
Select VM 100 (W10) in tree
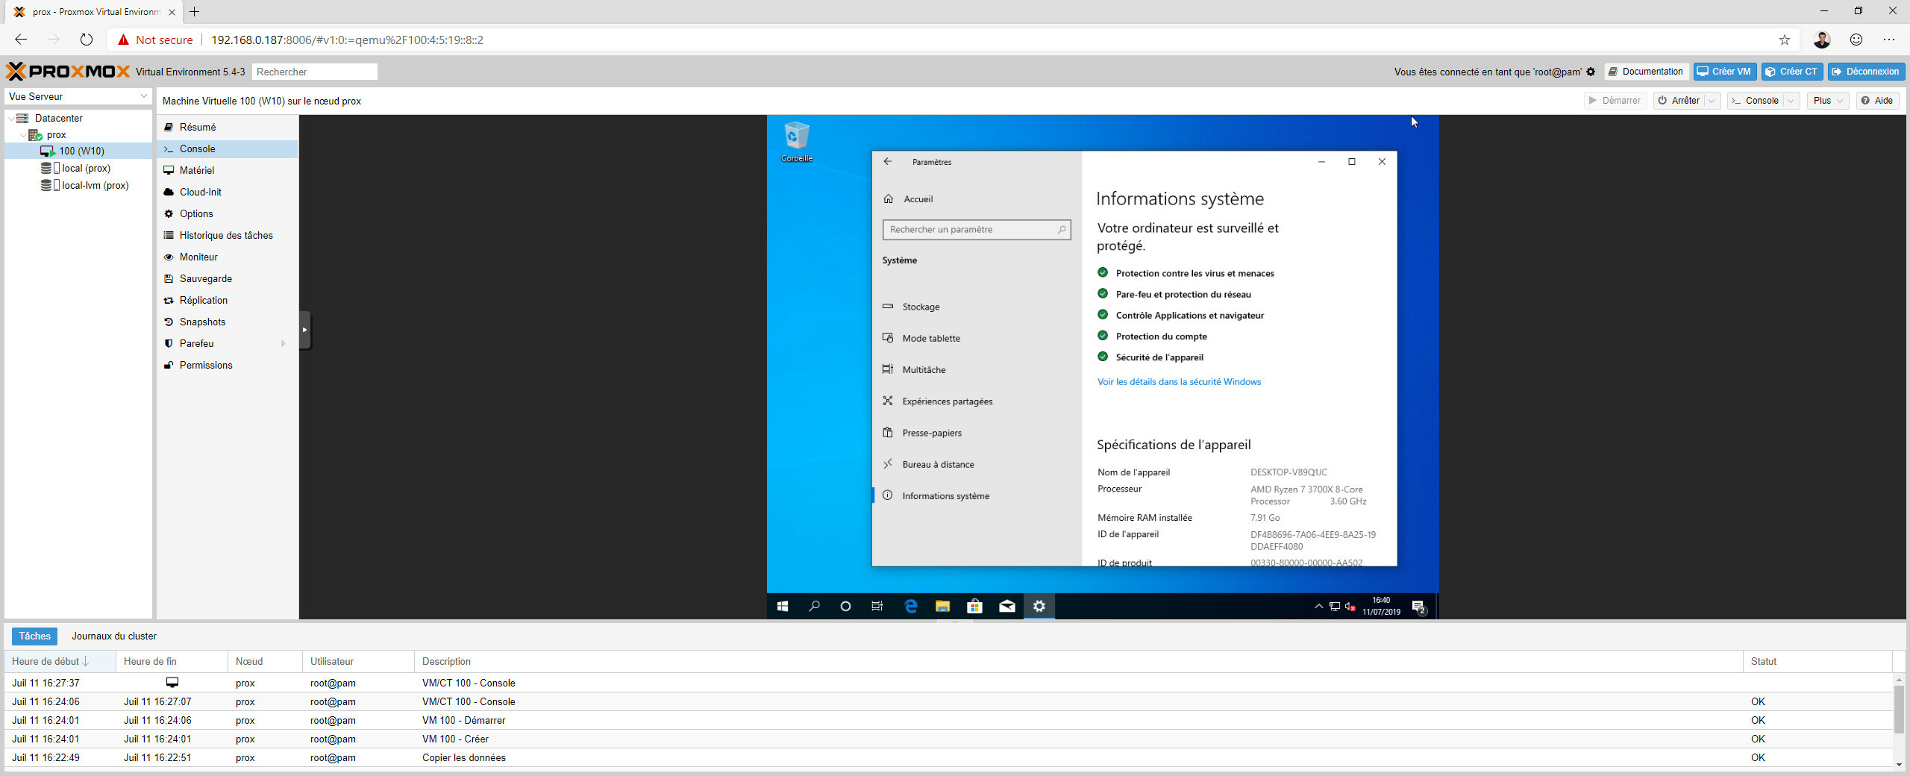click(78, 151)
